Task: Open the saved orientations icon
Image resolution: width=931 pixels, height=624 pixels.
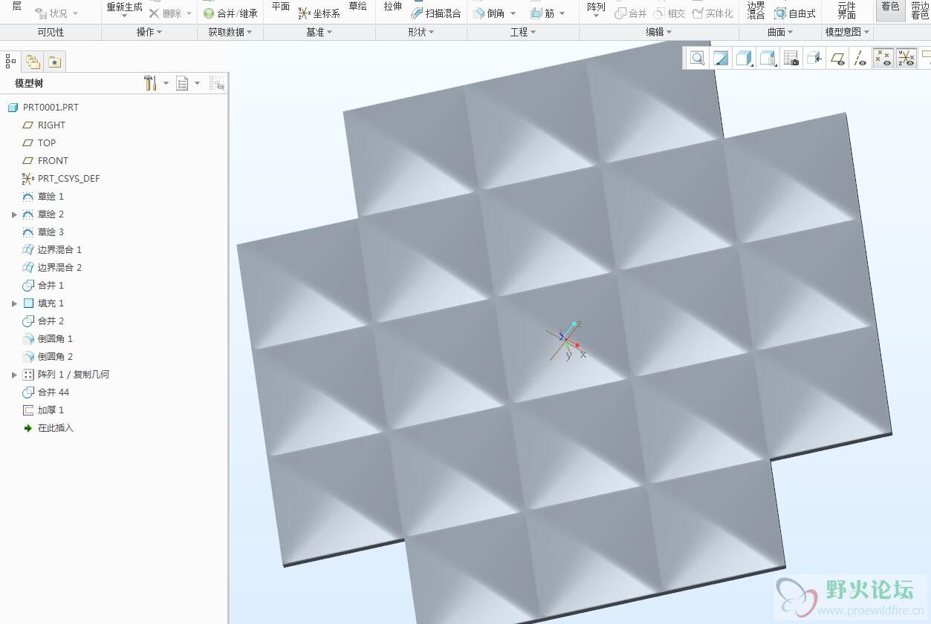Action: click(x=768, y=59)
